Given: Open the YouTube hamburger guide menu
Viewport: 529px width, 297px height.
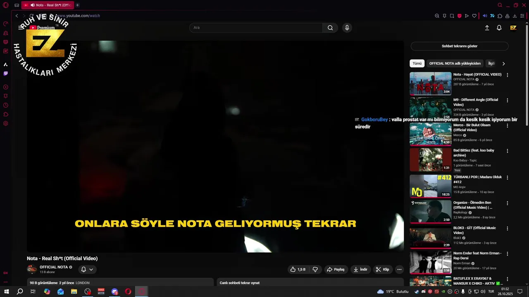Looking at the screenshot, I should coord(21,28).
